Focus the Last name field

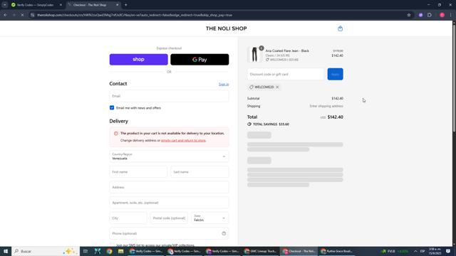pyautogui.click(x=199, y=172)
